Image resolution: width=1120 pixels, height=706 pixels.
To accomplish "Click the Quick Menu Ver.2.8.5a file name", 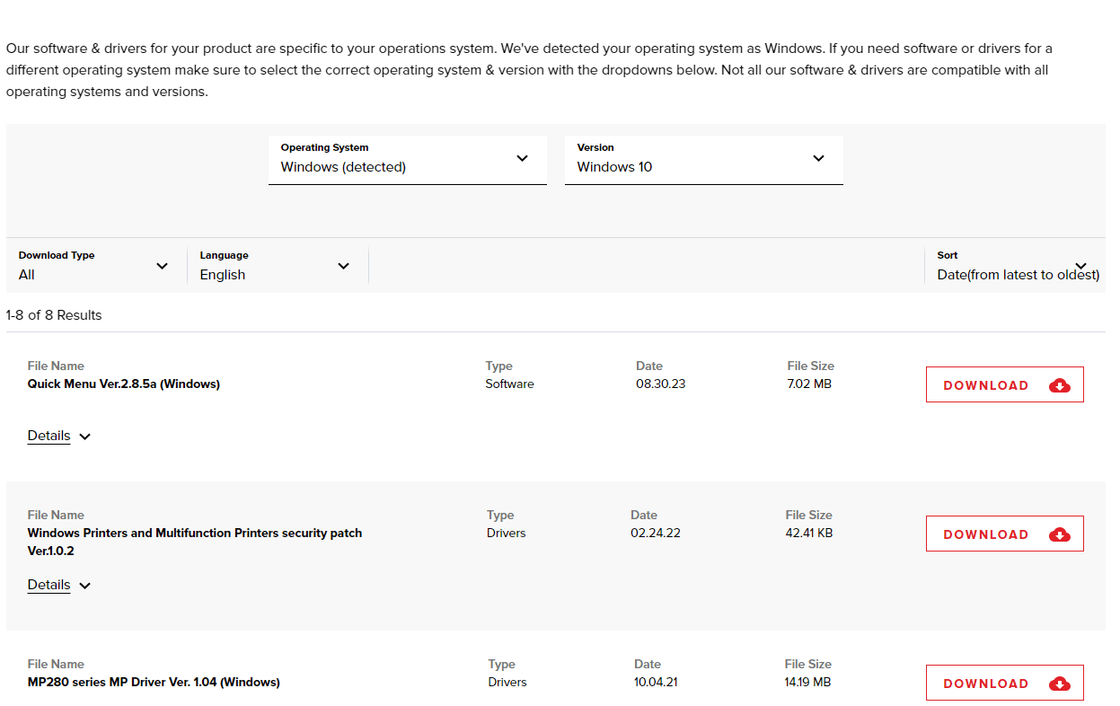I will (124, 384).
